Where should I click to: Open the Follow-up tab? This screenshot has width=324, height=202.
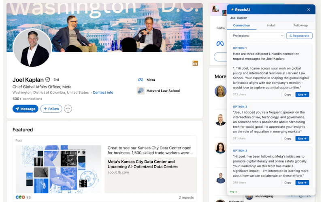301,25
